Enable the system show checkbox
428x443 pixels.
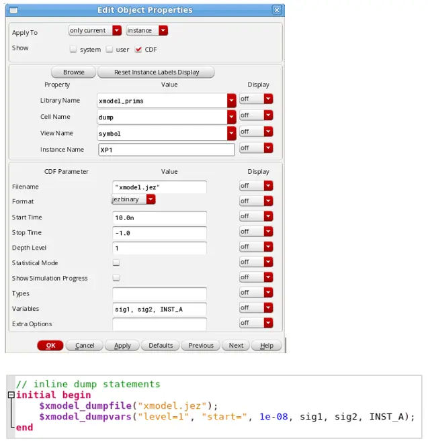[73, 50]
